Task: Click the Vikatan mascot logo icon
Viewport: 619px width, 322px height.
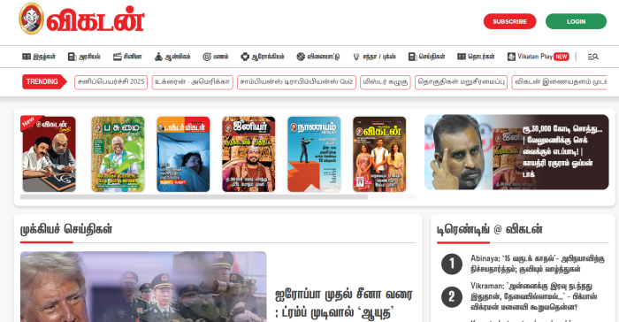Action: tap(31, 19)
